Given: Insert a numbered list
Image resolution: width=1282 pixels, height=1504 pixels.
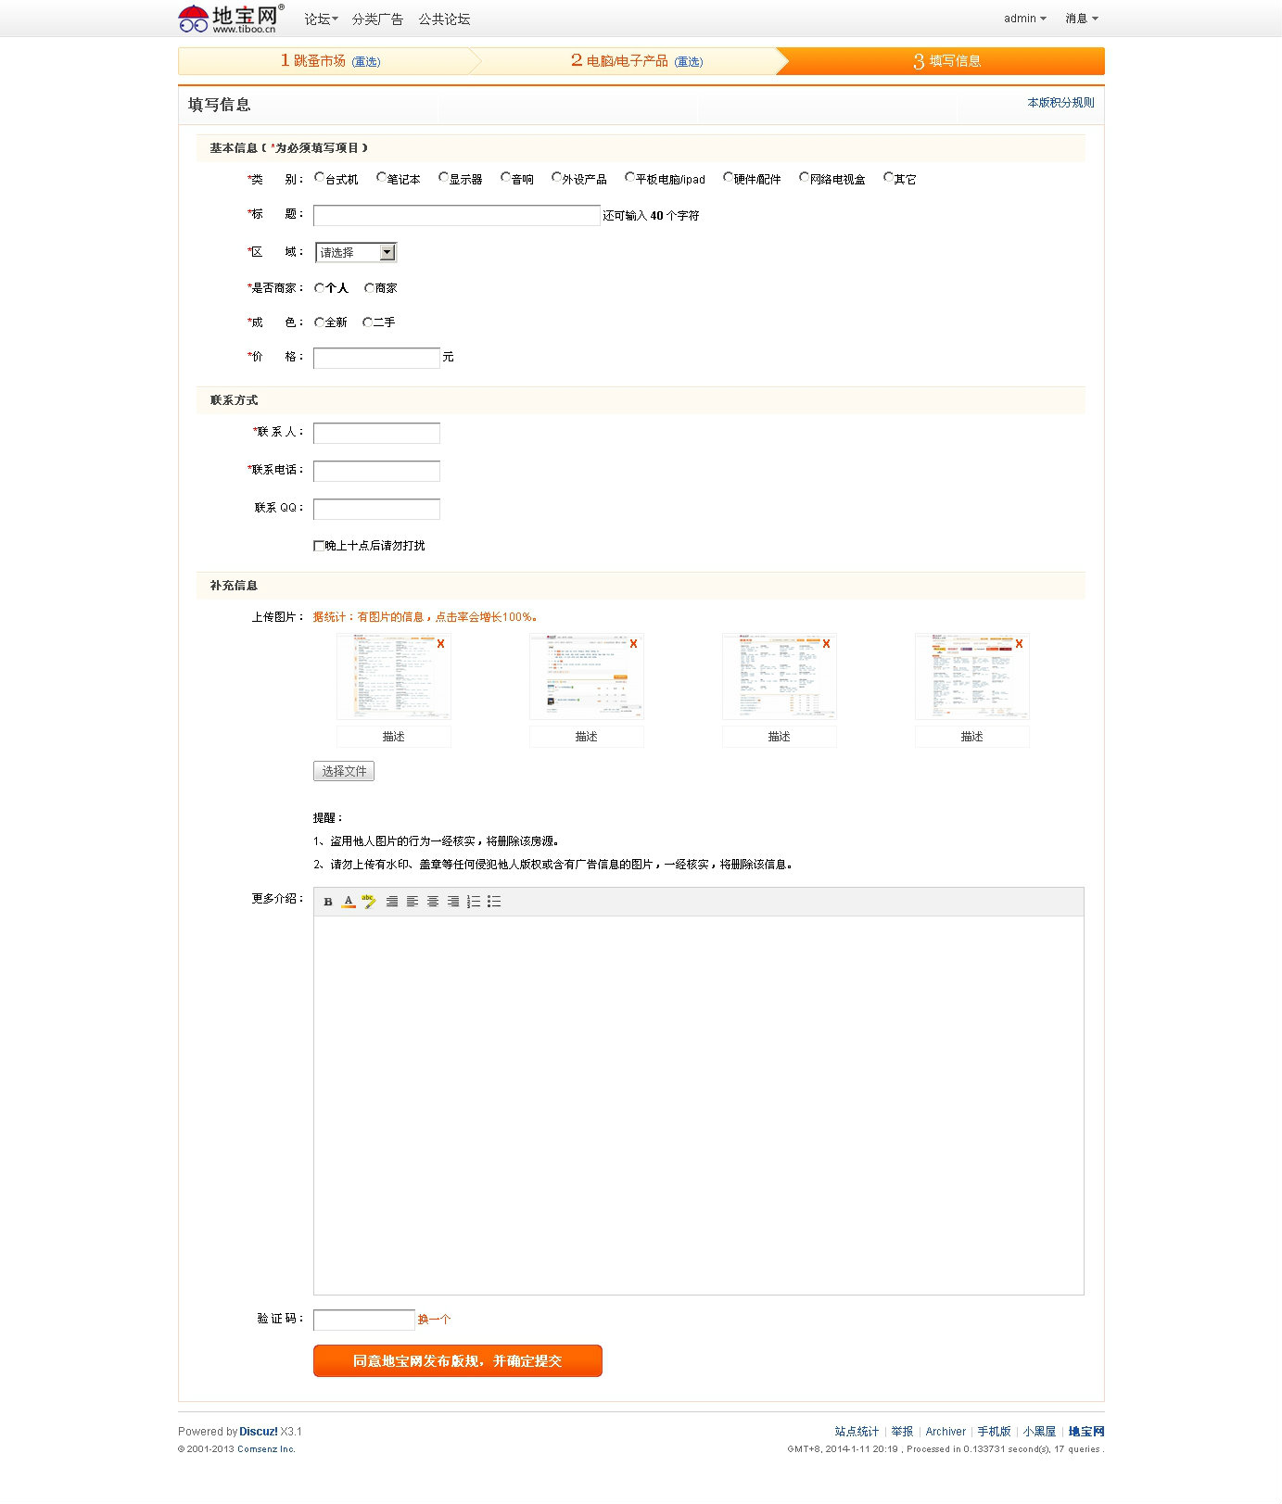Looking at the screenshot, I should pos(474,902).
